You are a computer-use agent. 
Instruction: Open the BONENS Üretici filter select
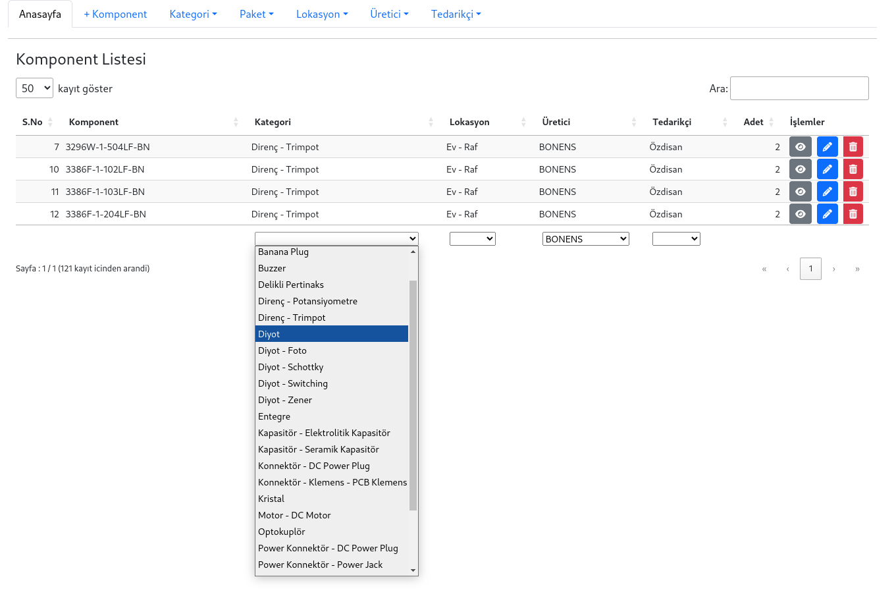[x=586, y=238]
